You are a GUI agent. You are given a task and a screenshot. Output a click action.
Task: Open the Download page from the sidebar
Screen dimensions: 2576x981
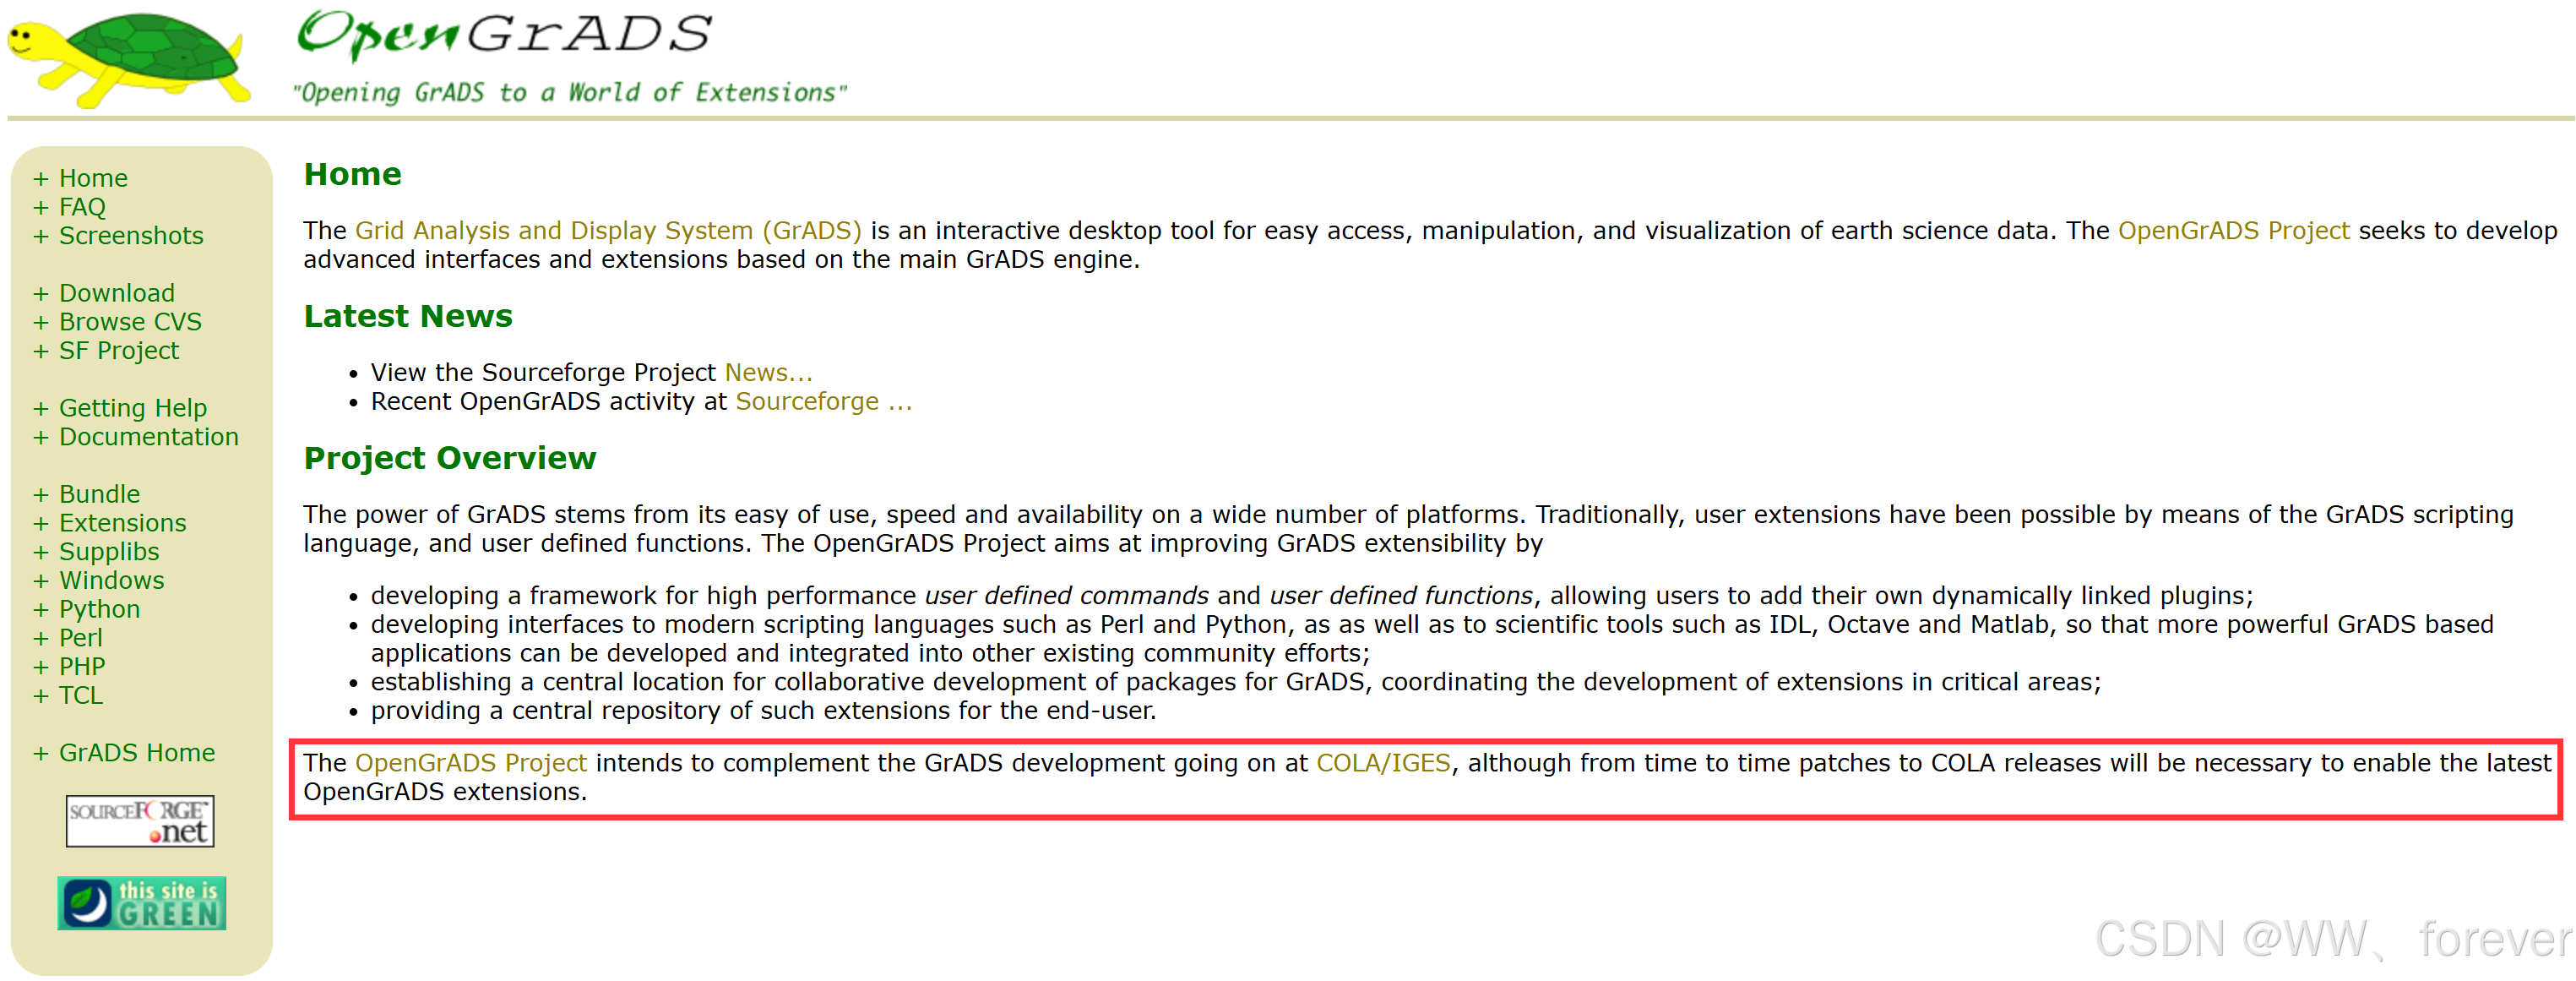(x=116, y=293)
